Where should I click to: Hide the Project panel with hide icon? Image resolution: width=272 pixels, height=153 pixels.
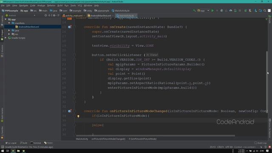pos(59,15)
